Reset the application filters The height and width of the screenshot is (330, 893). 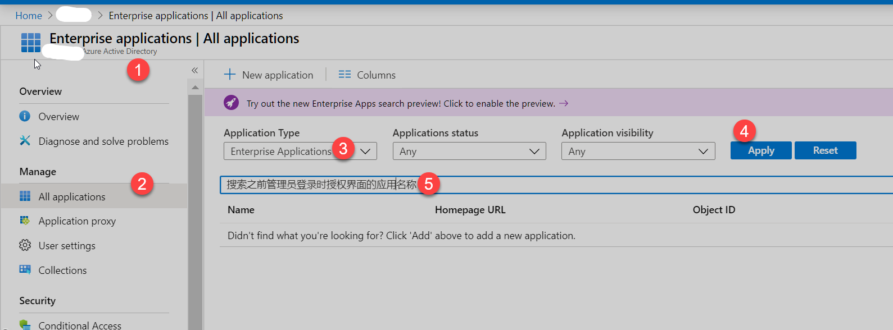824,150
